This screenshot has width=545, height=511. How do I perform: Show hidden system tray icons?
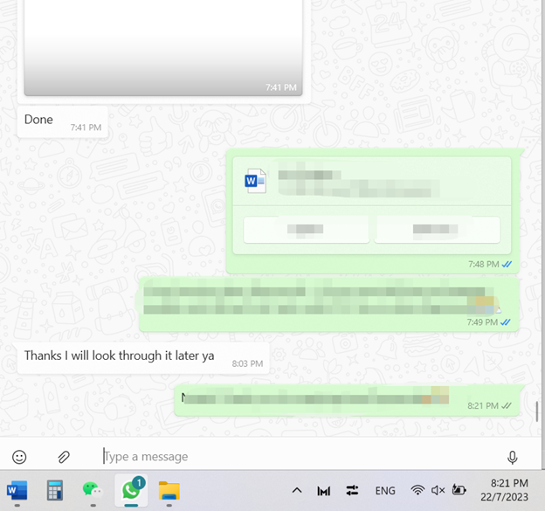pos(297,491)
